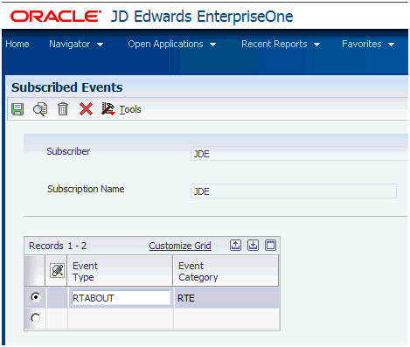
Task: Import grid data with down-arrow icon
Action: pyautogui.click(x=253, y=245)
